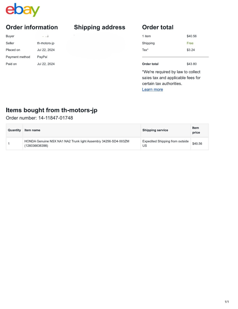The height and width of the screenshot is (309, 238).
Task: Click the Item name column header
Action: [32, 130]
